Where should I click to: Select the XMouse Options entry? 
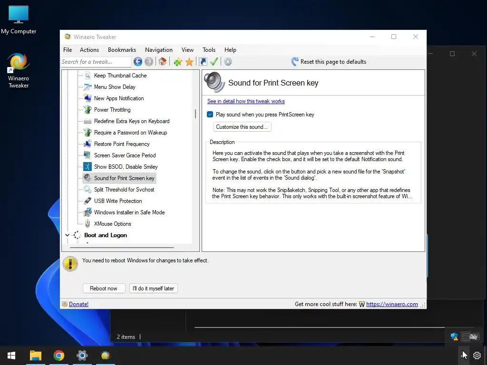click(x=112, y=224)
